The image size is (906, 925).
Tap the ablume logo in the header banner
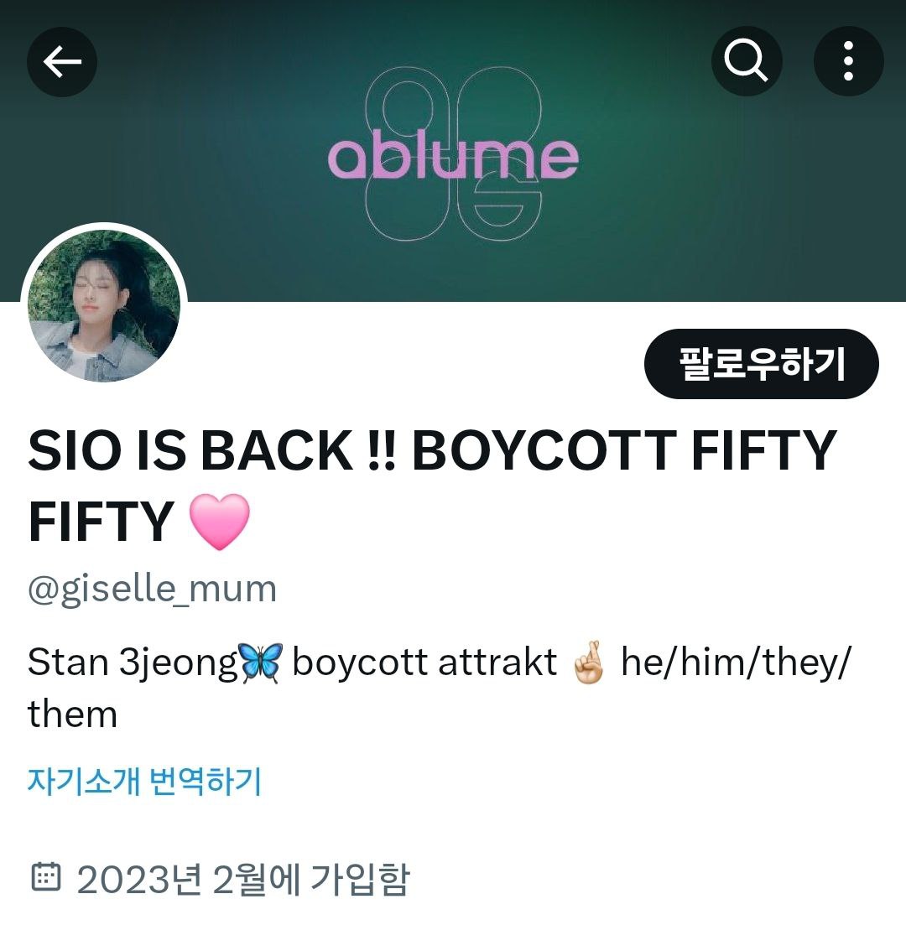click(x=453, y=158)
